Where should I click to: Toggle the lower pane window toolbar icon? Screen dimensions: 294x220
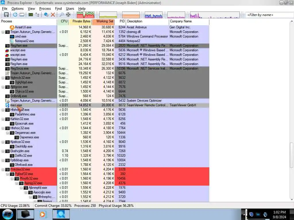coord(22,15)
